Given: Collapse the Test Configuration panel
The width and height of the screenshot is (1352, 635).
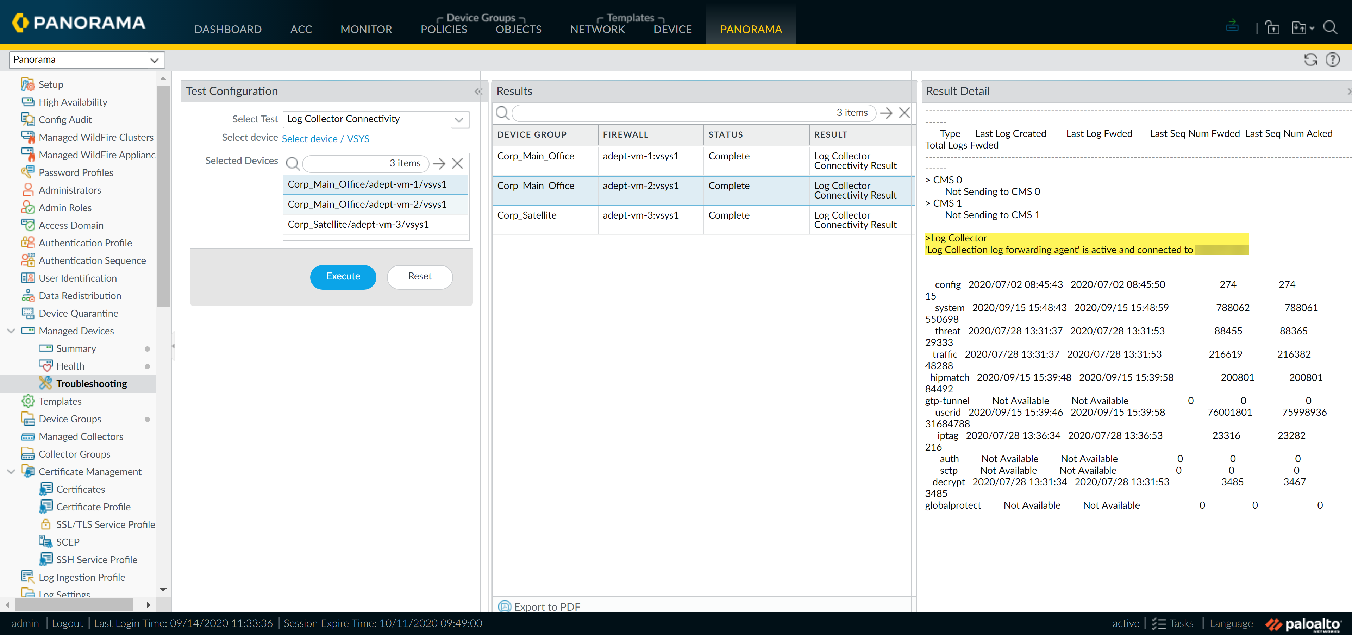Looking at the screenshot, I should [x=478, y=91].
